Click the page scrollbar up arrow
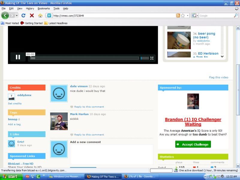The width and height of the screenshot is (240, 180). pos(238,28)
